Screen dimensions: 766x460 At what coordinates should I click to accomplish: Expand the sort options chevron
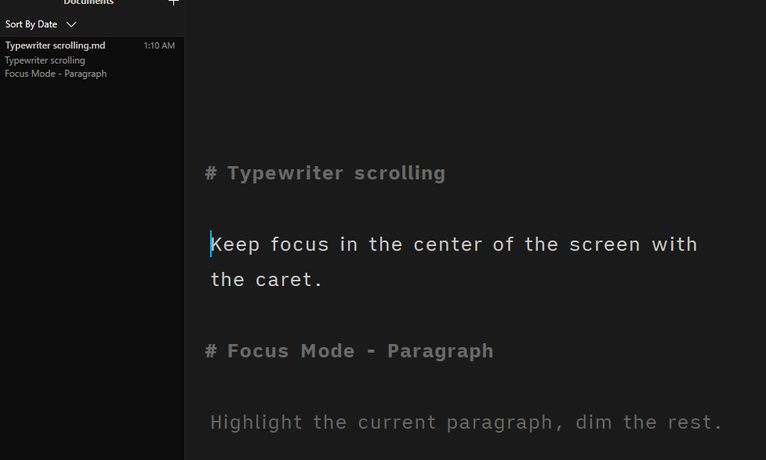click(x=71, y=24)
